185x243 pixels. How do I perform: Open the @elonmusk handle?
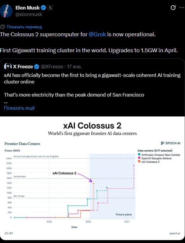(x=28, y=14)
